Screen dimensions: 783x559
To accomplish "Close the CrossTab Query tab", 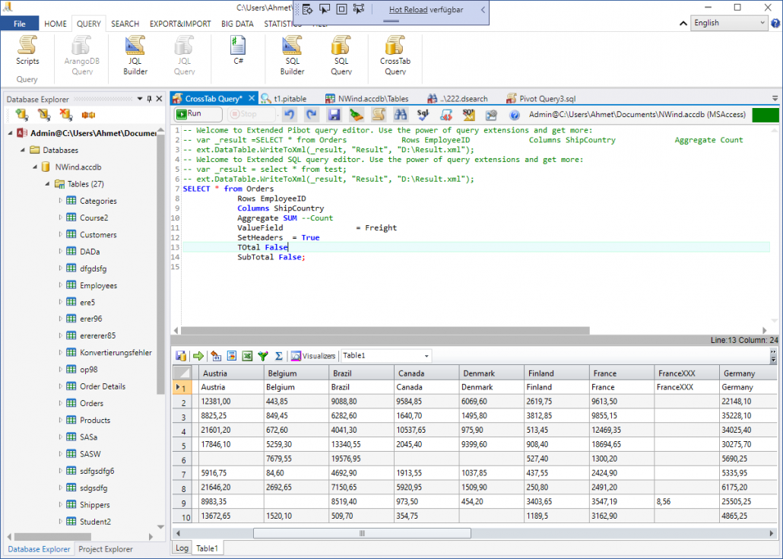I will click(252, 98).
